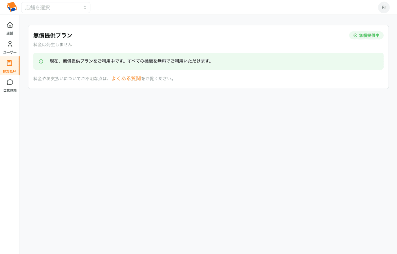The image size is (397, 254).
Task: Open the 店舗を選択 store selector dropdown
Action: [x=56, y=7]
